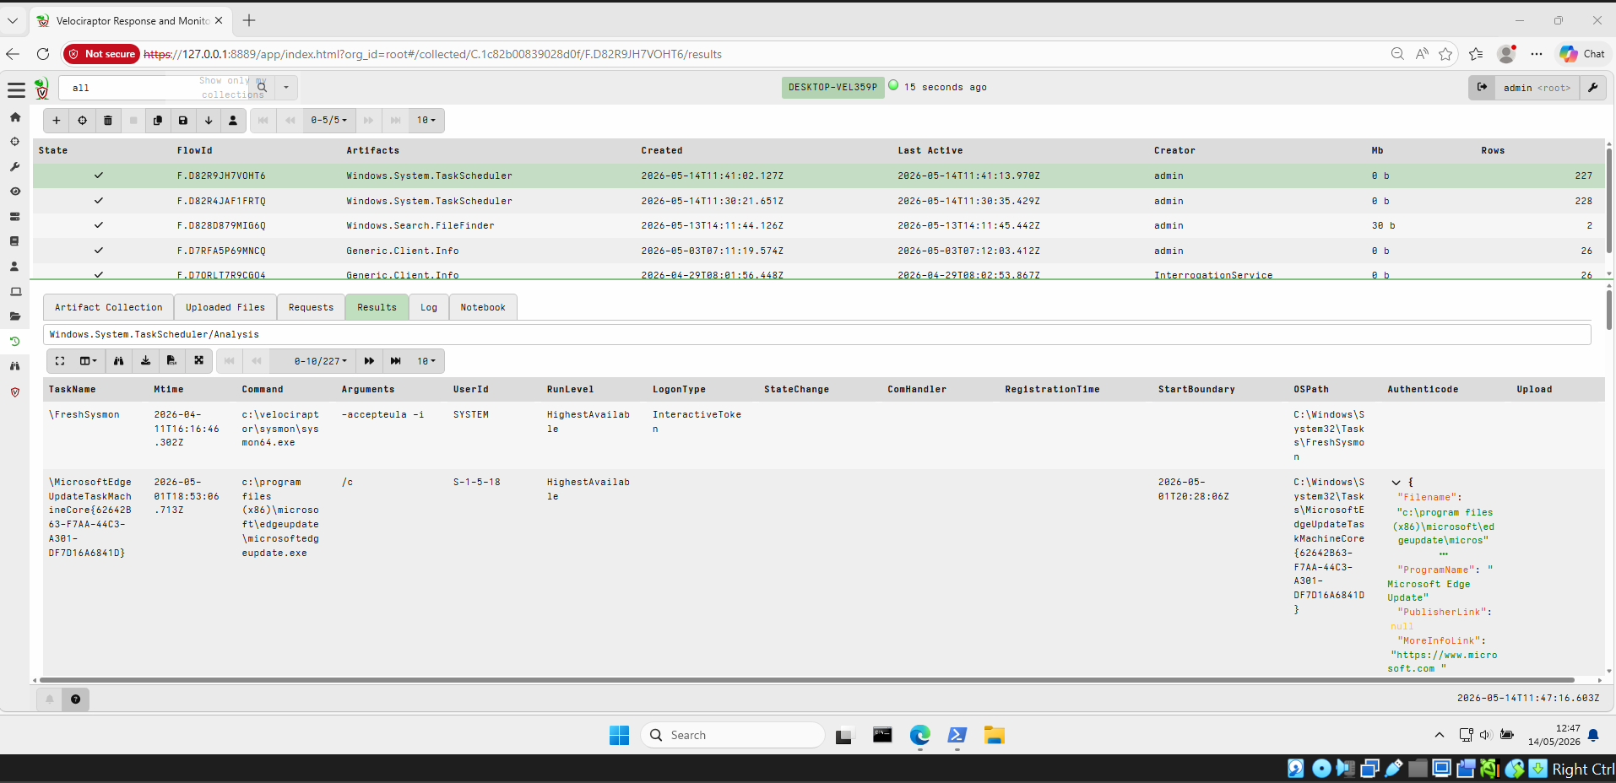Image resolution: width=1616 pixels, height=783 pixels.
Task: Click the Windows.System.TaskScheduler/Analysis selector field
Action: (817, 334)
